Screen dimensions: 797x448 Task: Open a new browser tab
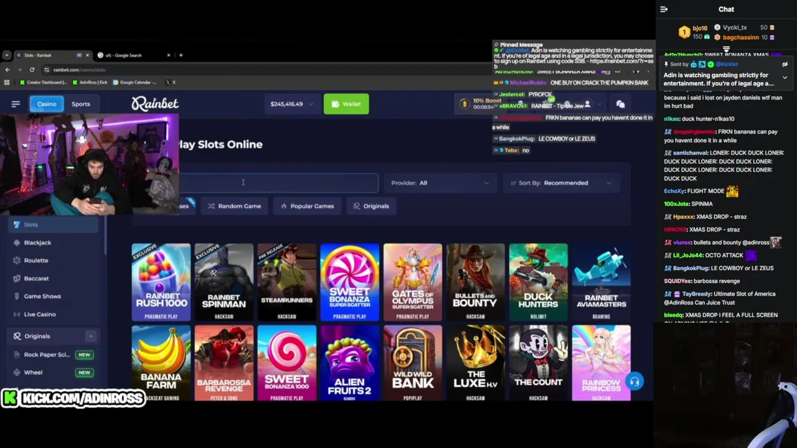click(181, 55)
